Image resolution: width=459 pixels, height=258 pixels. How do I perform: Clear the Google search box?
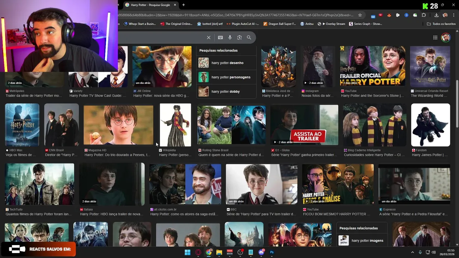[x=209, y=37]
